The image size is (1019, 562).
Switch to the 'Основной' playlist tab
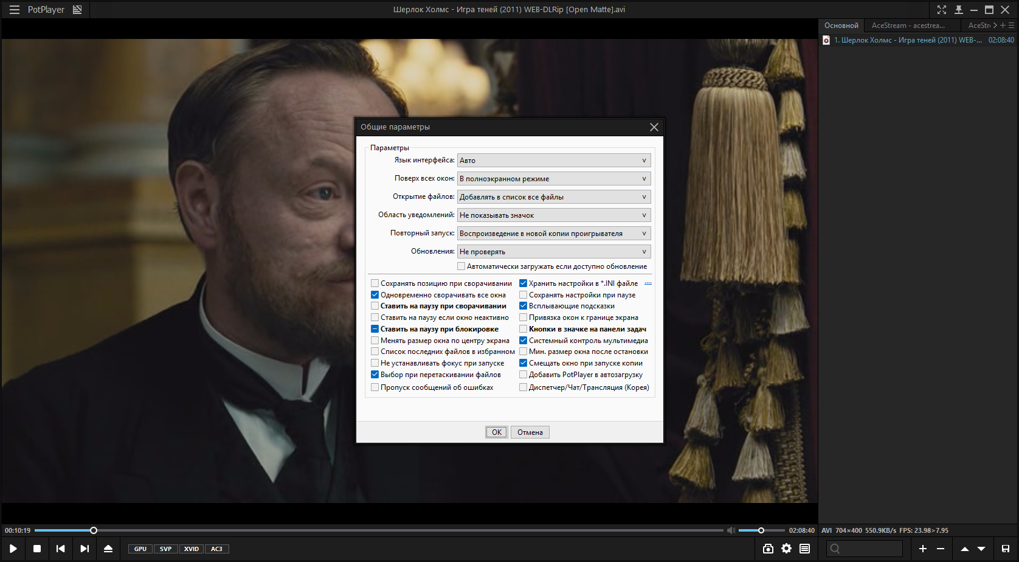(x=841, y=26)
